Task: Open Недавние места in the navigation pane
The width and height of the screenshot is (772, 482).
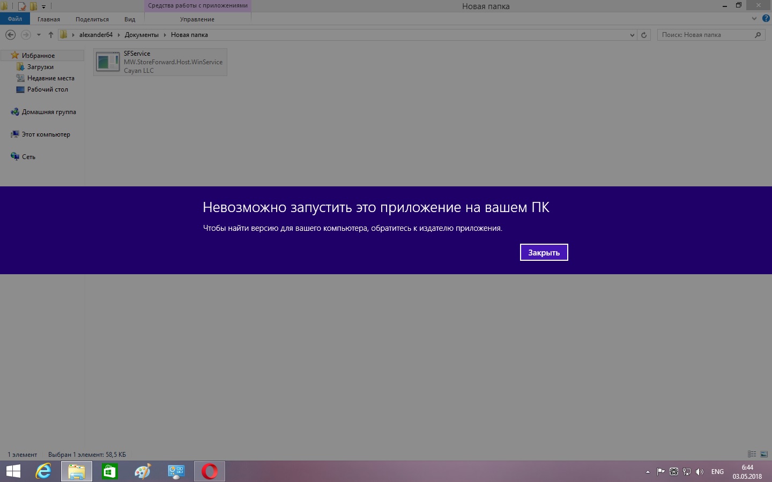Action: pyautogui.click(x=50, y=78)
